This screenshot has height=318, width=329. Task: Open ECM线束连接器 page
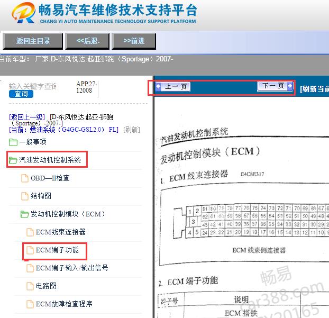click(61, 232)
